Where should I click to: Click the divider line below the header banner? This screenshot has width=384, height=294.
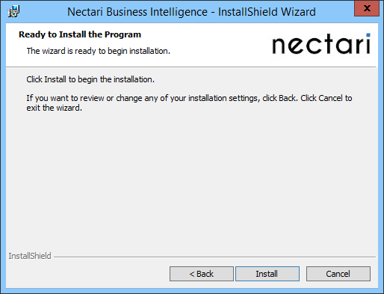pyautogui.click(x=191, y=67)
